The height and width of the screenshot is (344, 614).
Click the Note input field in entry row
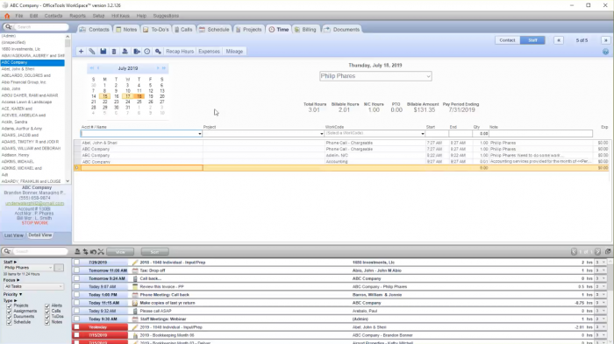pos(540,134)
